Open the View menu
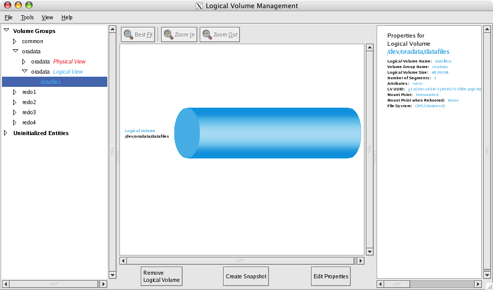This screenshot has height=290, width=493. pyautogui.click(x=47, y=17)
